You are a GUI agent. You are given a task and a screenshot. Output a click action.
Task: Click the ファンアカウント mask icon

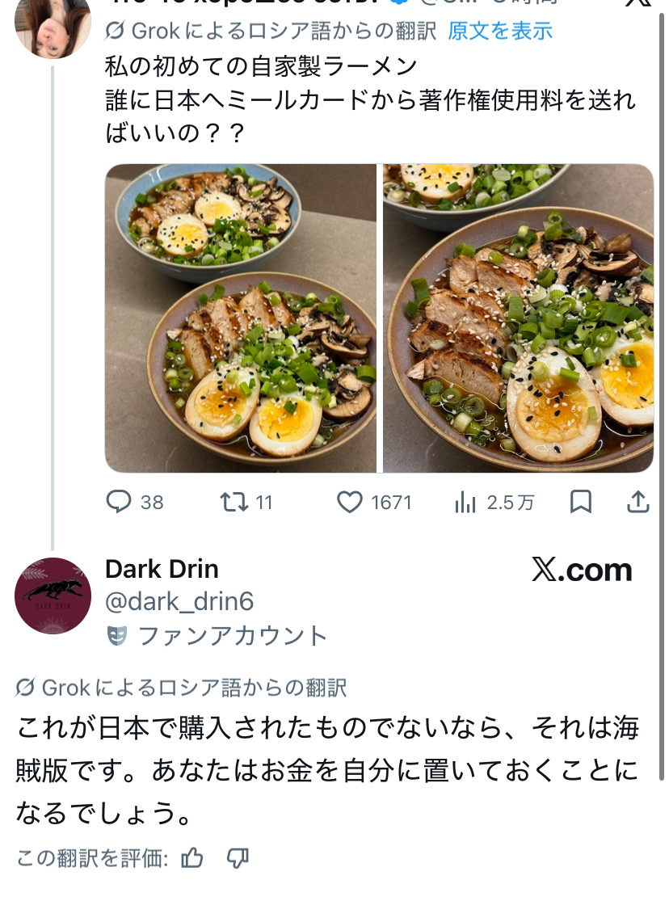coord(116,637)
